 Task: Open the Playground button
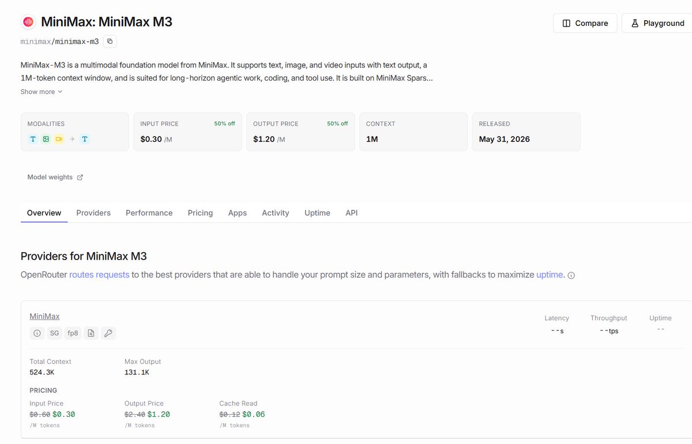(657, 23)
